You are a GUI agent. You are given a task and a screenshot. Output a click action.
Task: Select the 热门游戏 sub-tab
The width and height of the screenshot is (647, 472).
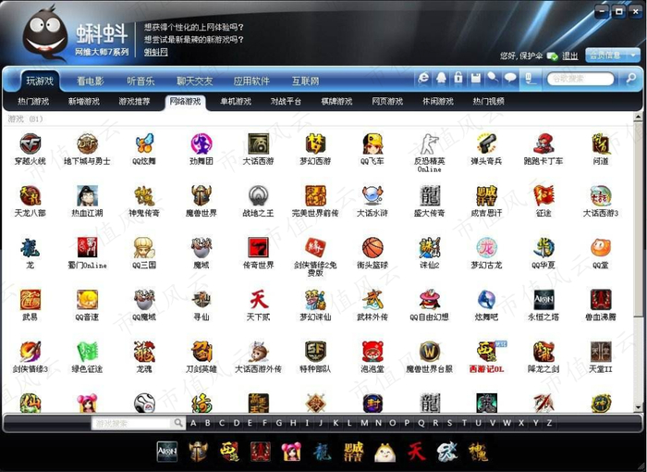33,101
